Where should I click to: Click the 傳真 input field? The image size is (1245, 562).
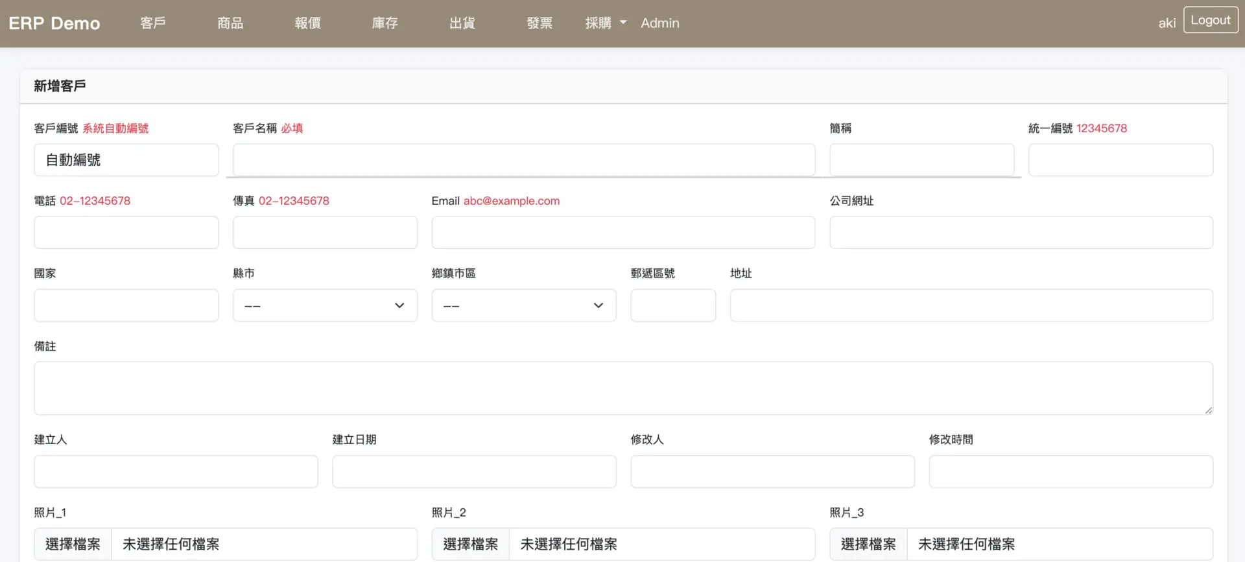point(325,233)
